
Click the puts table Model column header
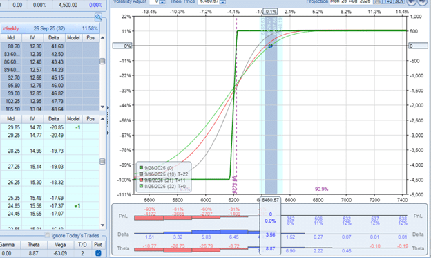pyautogui.click(x=73, y=119)
